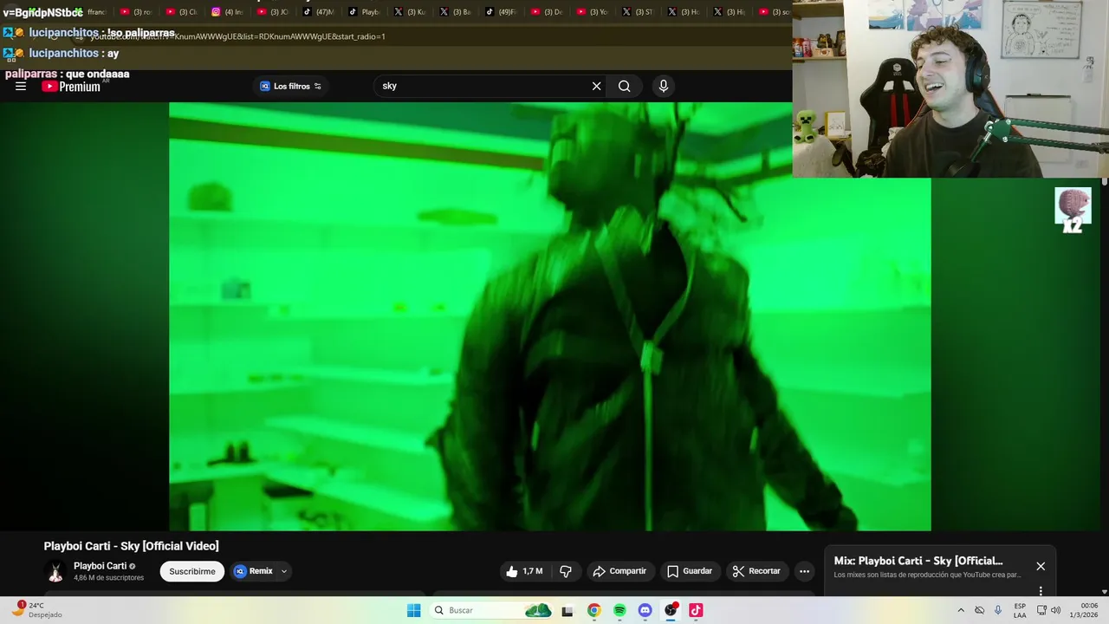Change the ESP LAA keyboard language
The height and width of the screenshot is (624, 1109).
pyautogui.click(x=1020, y=610)
